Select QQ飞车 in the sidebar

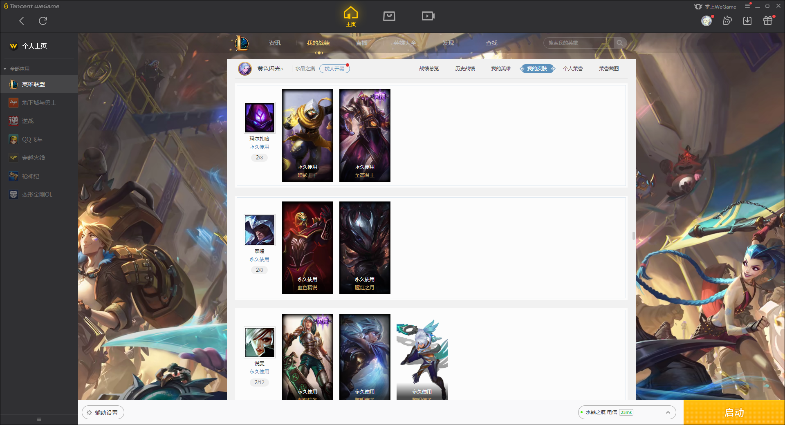39,139
